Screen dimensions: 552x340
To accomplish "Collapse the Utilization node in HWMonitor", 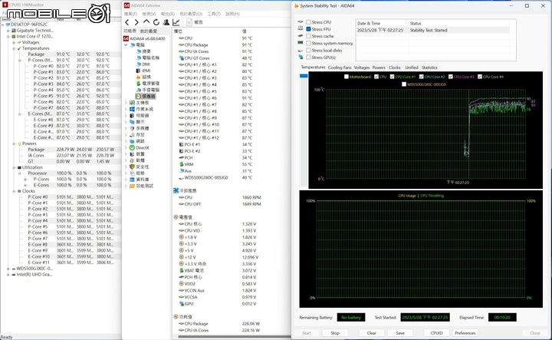I will click(14, 167).
